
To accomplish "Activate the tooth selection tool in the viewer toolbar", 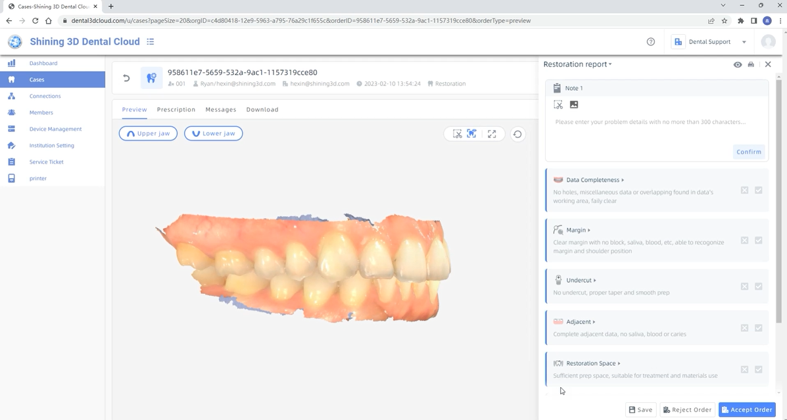I will (x=471, y=133).
